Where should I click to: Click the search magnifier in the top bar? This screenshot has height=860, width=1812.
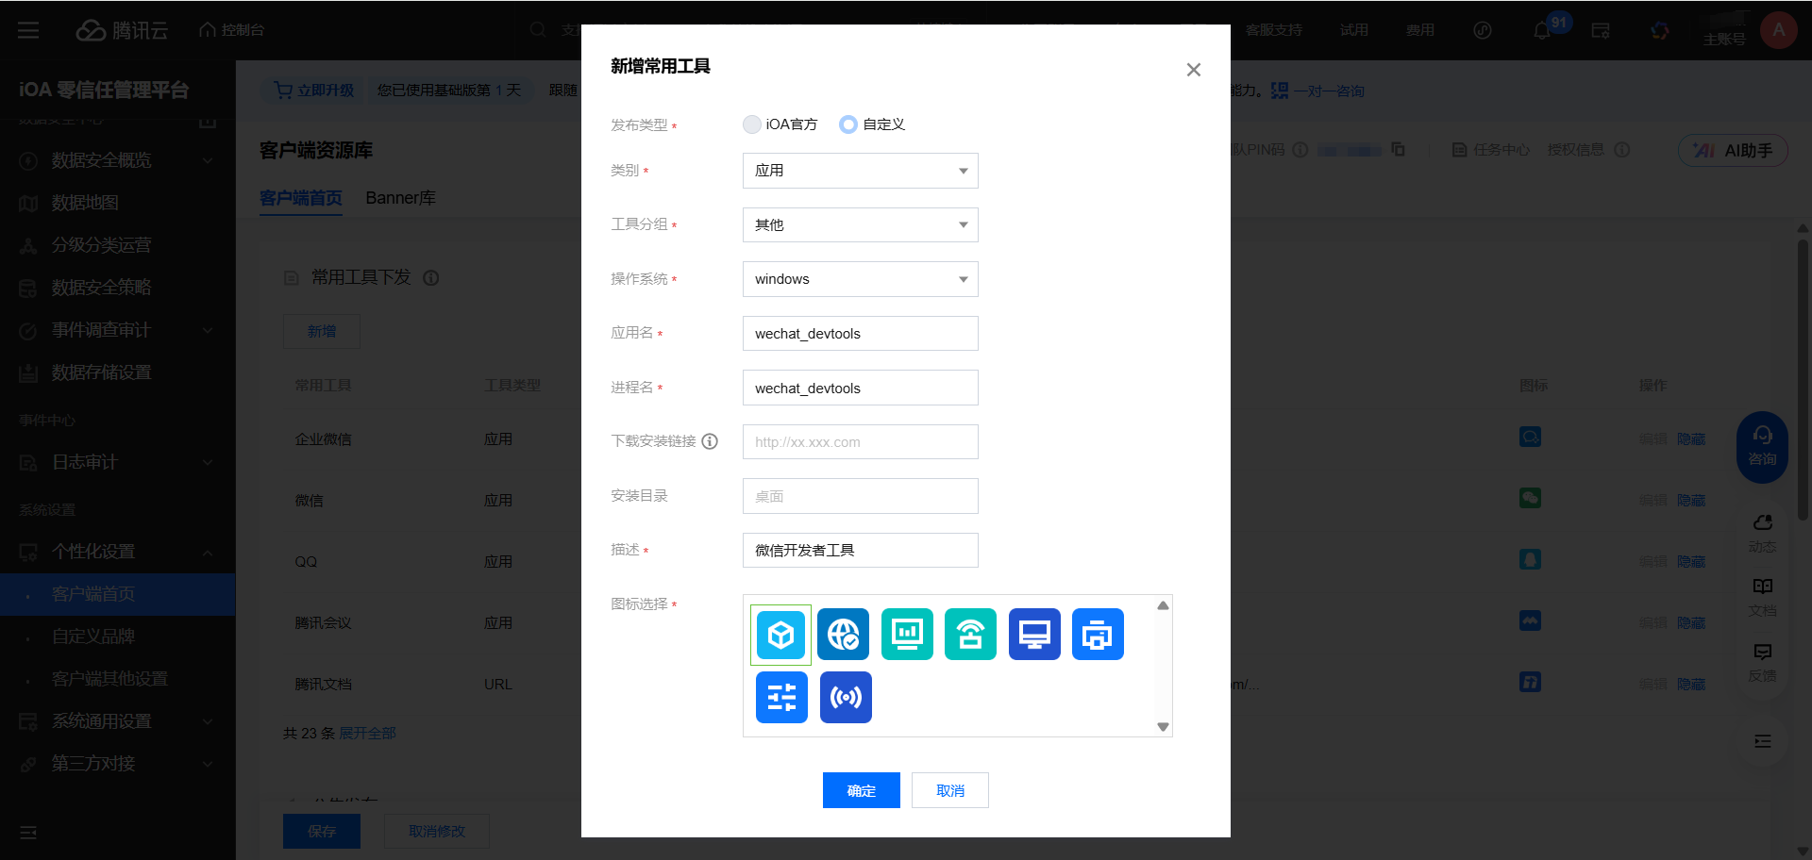coord(538,30)
